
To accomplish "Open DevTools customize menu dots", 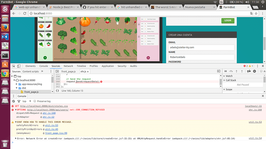I will [258, 66].
